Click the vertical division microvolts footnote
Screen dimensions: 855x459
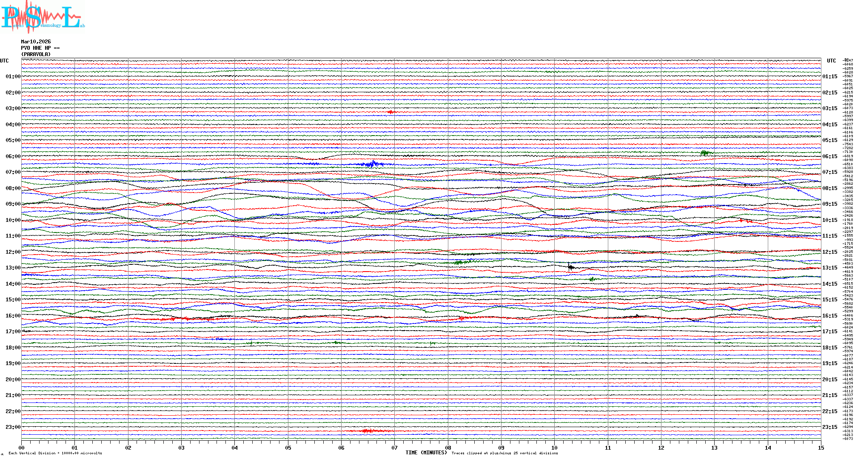(x=55, y=453)
